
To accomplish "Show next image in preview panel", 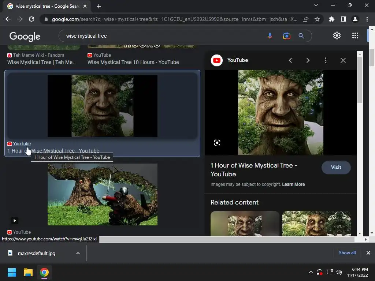I will pyautogui.click(x=308, y=60).
